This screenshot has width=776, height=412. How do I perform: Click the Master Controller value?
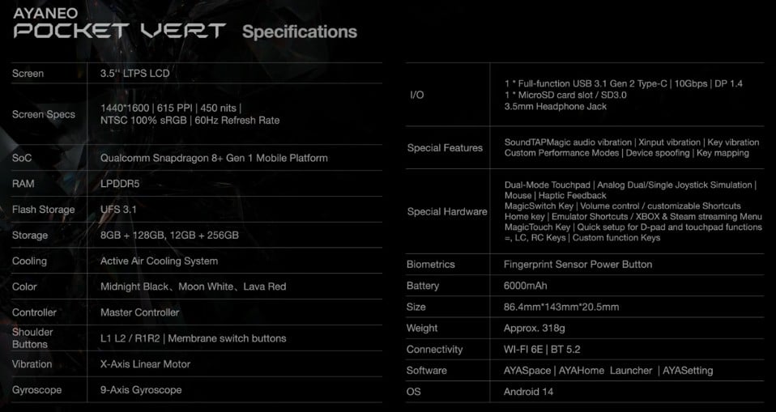click(139, 312)
